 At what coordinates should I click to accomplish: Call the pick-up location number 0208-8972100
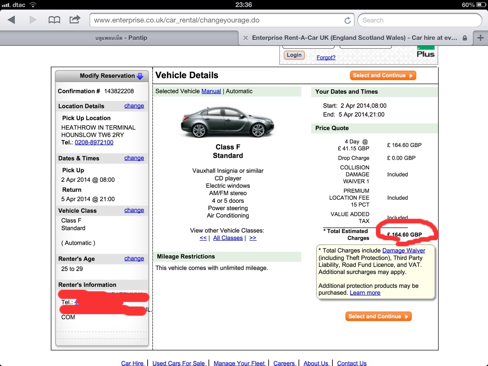tap(94, 143)
